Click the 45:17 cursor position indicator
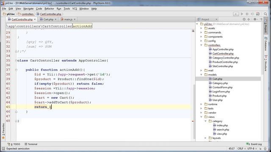Screen dimensions: 271x152 232,149
